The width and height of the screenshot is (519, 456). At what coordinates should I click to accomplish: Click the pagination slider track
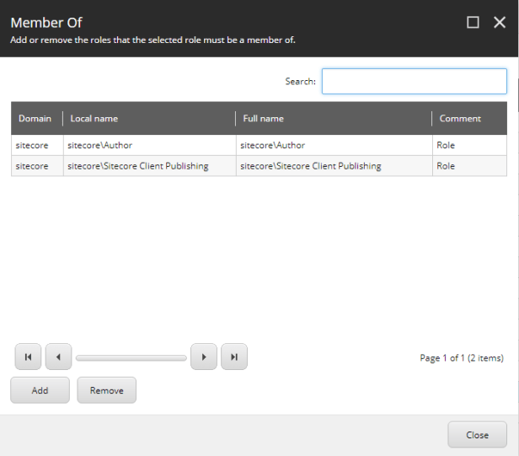pos(131,358)
